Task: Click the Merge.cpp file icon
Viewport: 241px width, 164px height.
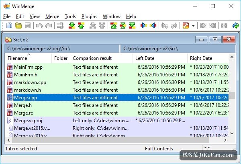Action: [10, 98]
